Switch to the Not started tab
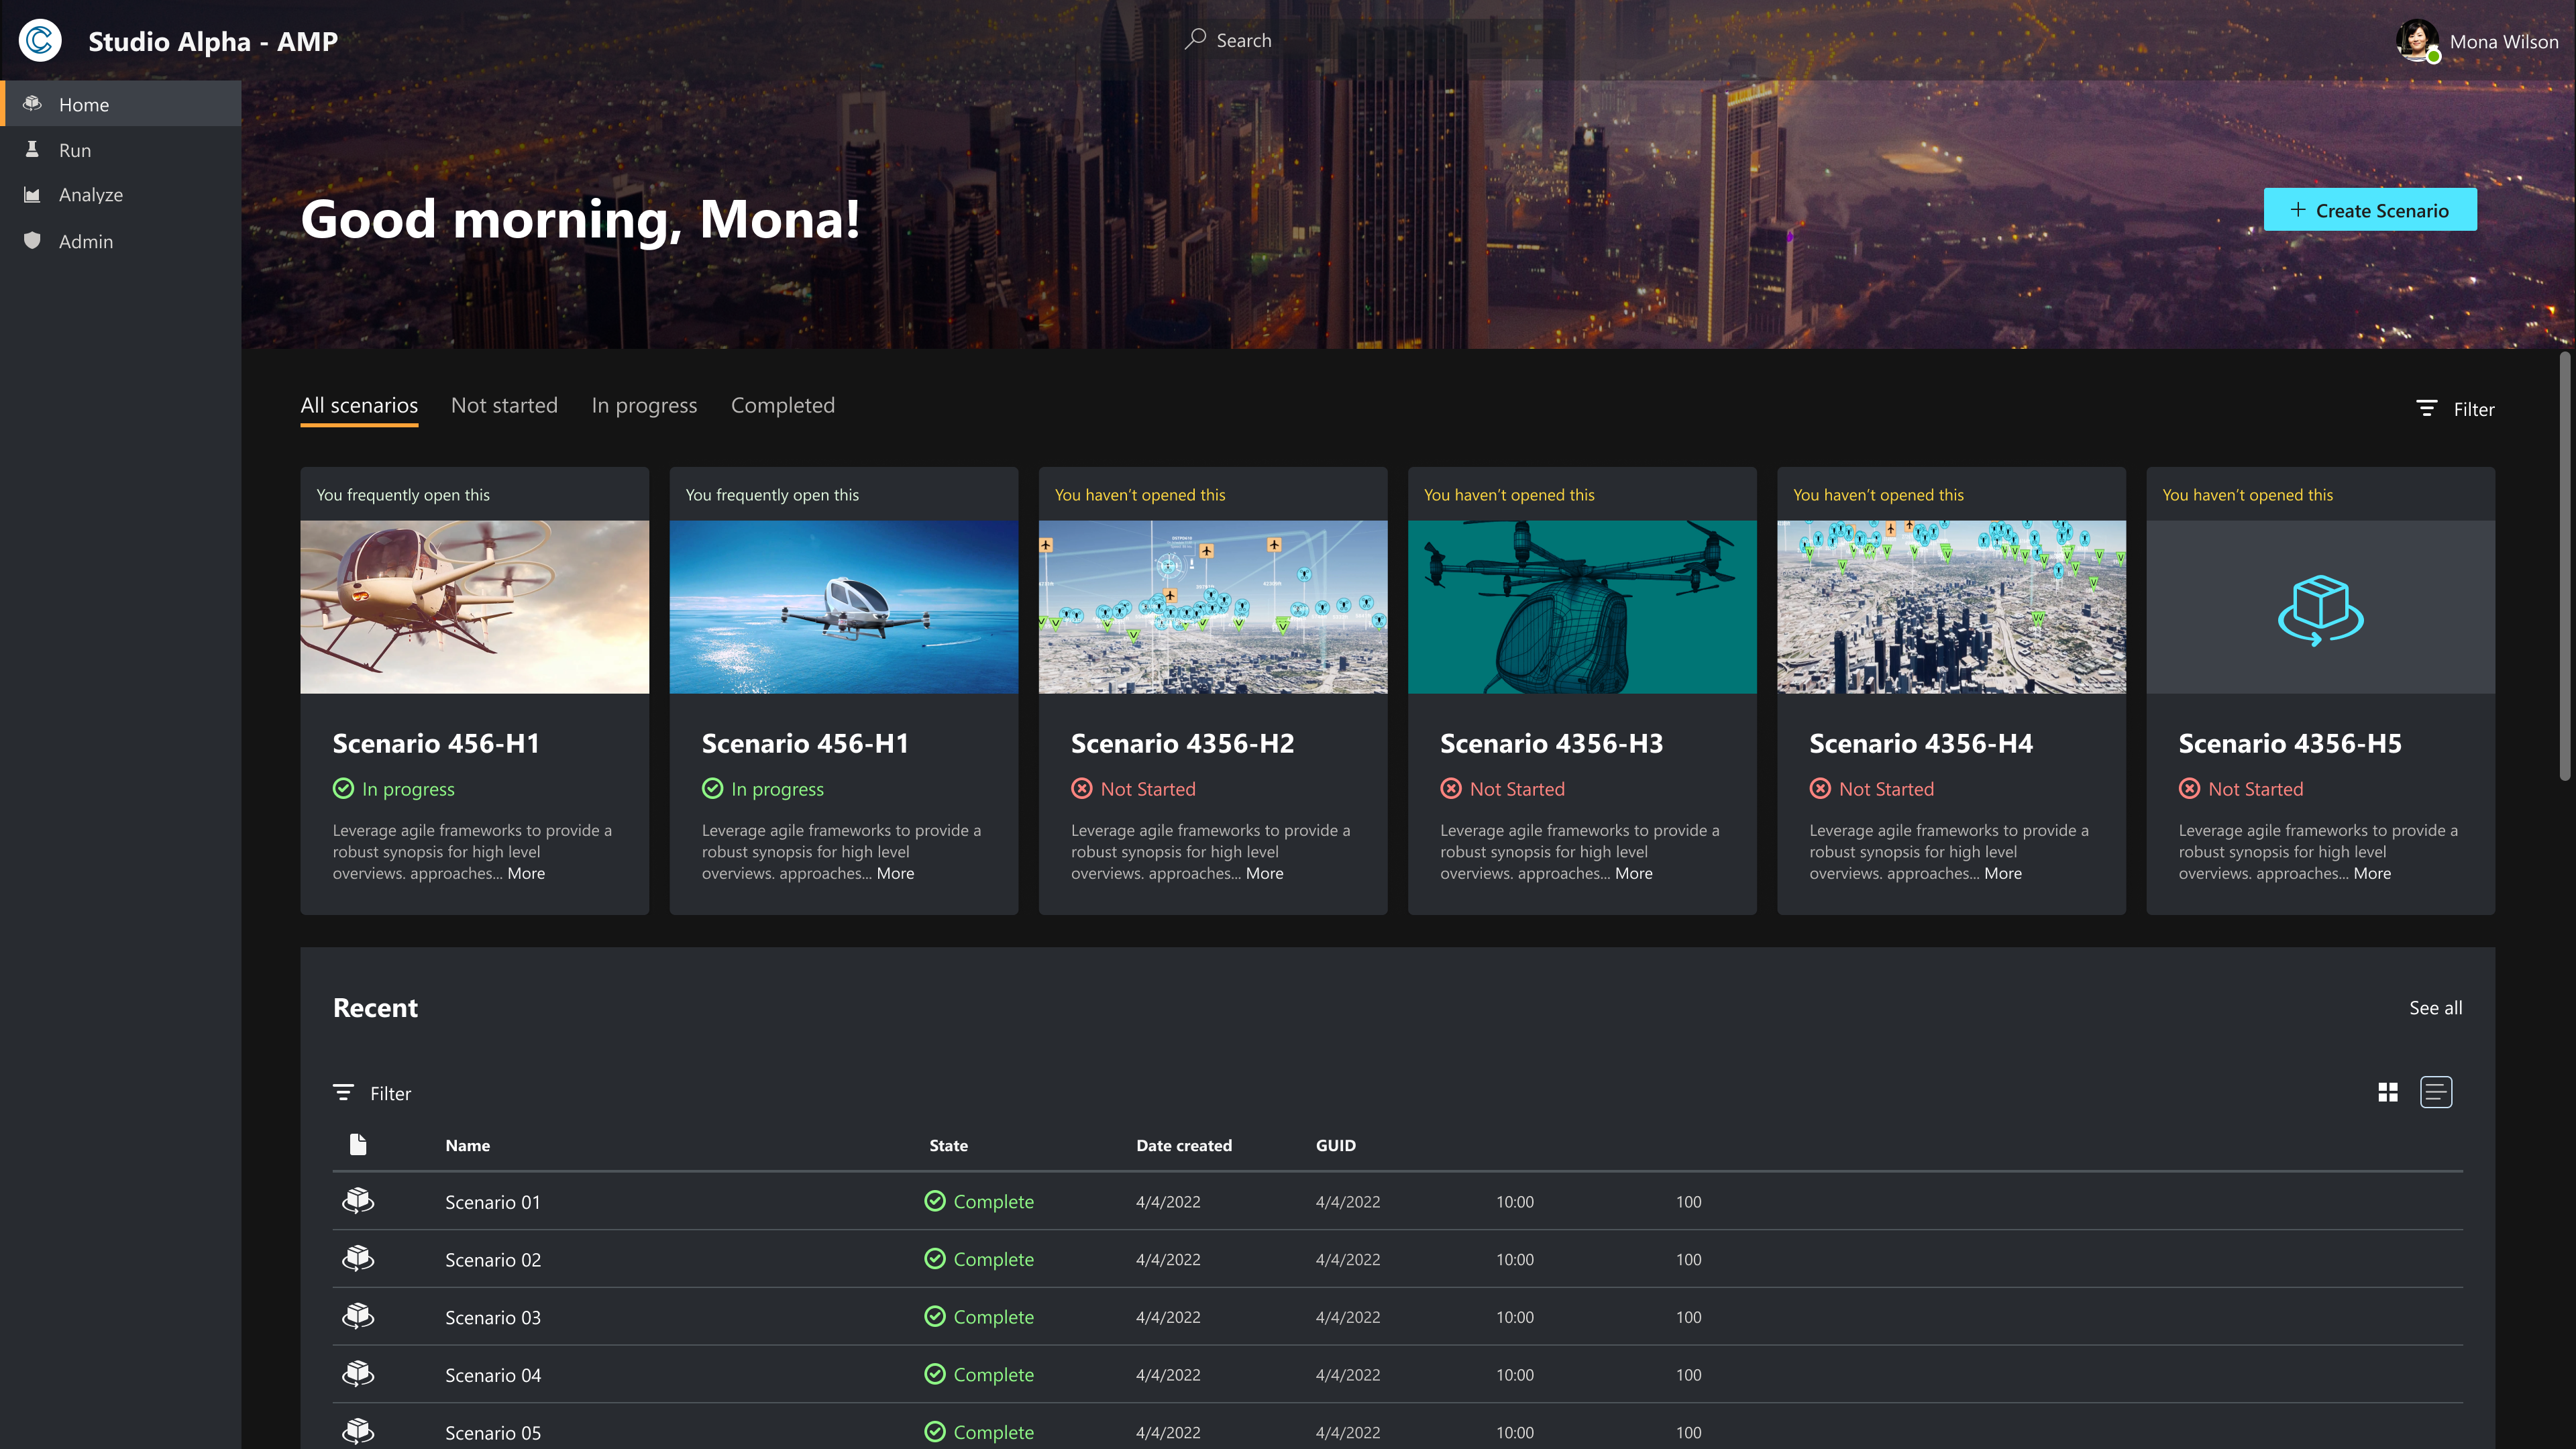Screen dimensions: 2576x1449 click(504, 405)
